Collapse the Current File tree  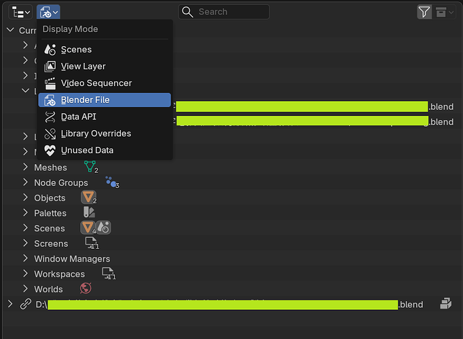tap(10, 30)
